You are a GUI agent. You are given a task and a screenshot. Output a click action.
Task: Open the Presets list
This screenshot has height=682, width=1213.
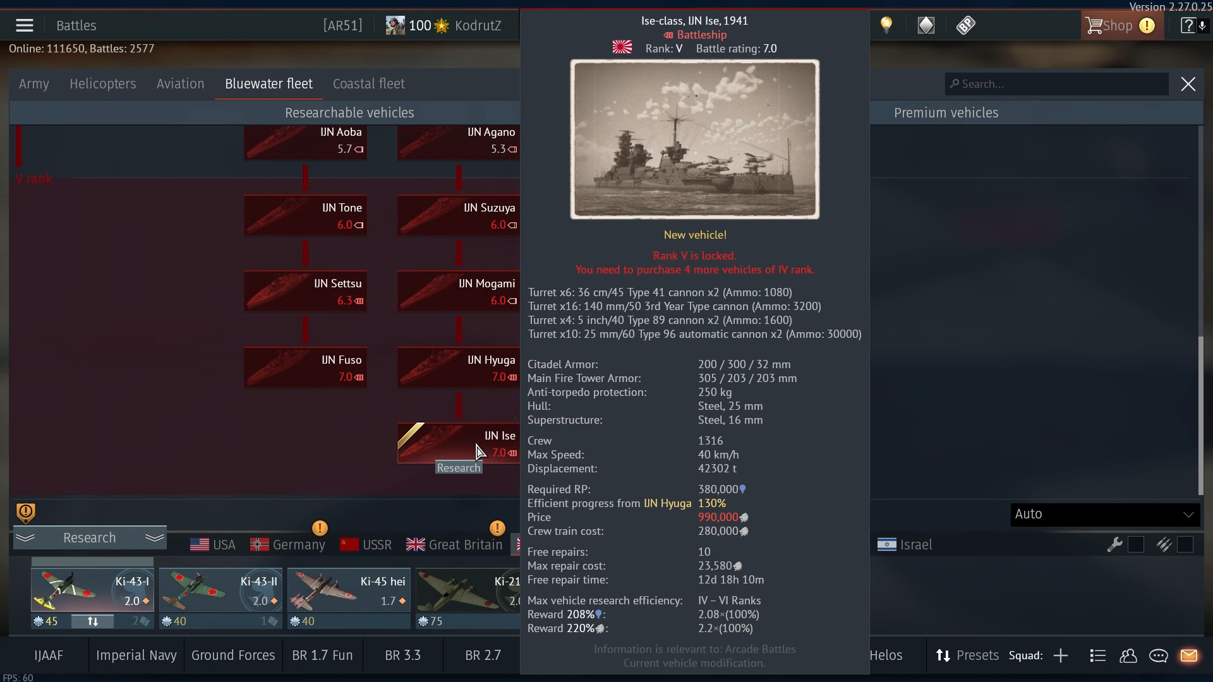coord(967,655)
